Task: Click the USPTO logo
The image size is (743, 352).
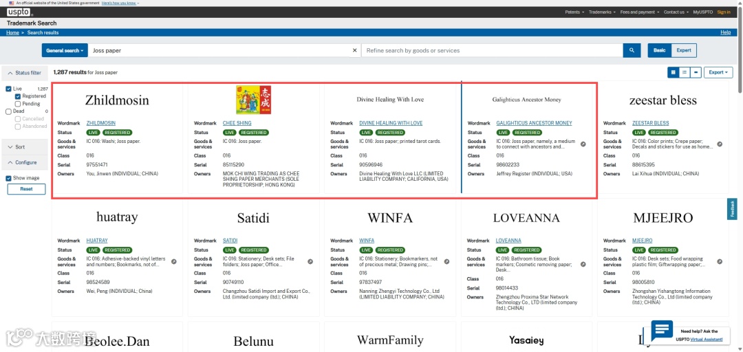Action: click(19, 12)
